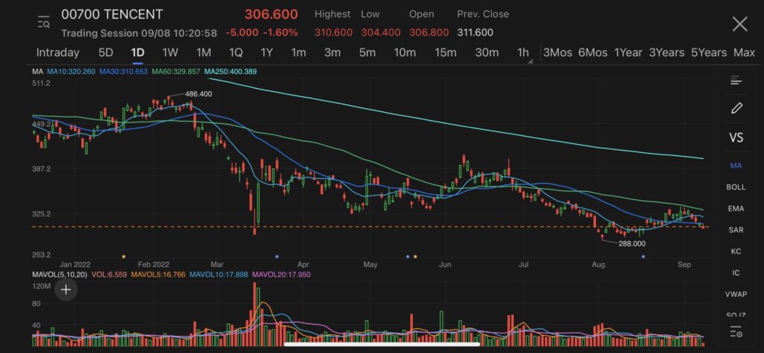Select the 1Q timeframe tab
This screenshot has height=353, width=764.
pyautogui.click(x=235, y=53)
